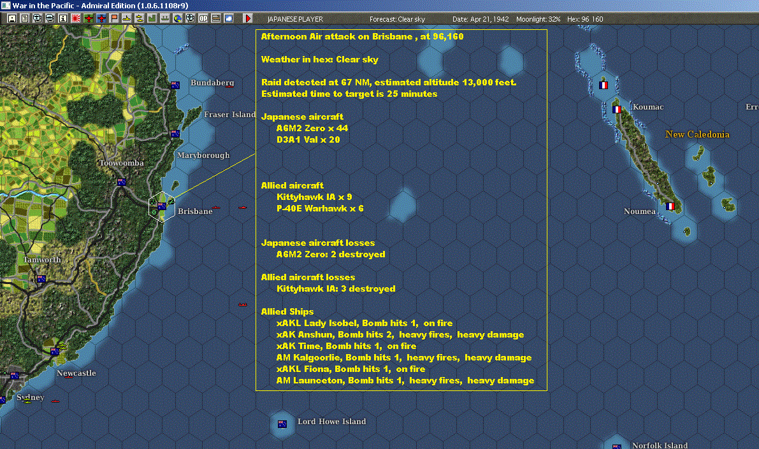
Task: Click 'AM Kalgoorlie' ship line
Action: pos(404,358)
